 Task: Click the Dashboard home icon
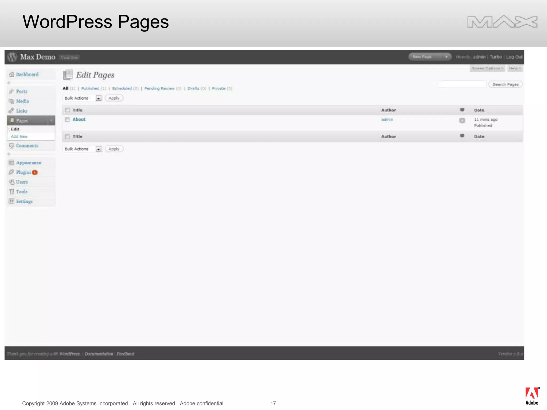coord(11,74)
